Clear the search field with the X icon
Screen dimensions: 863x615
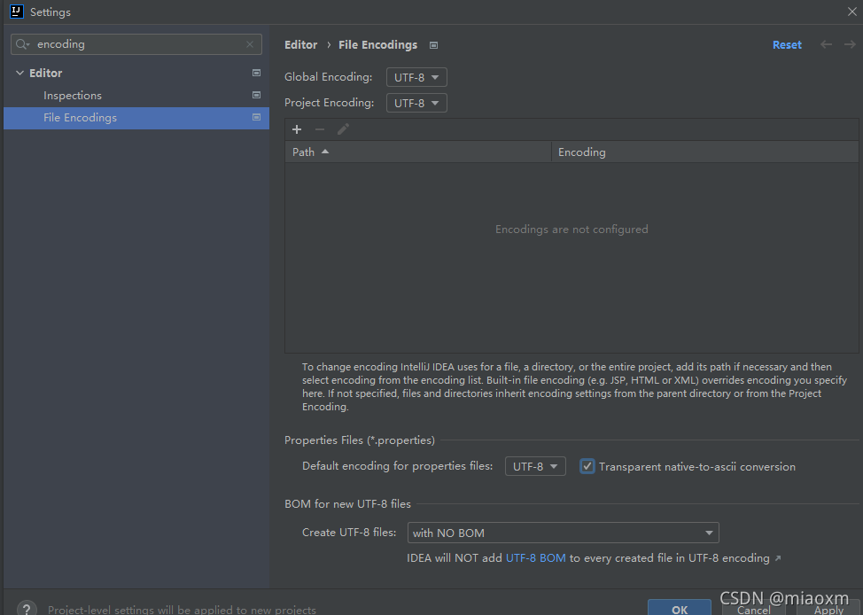click(250, 44)
